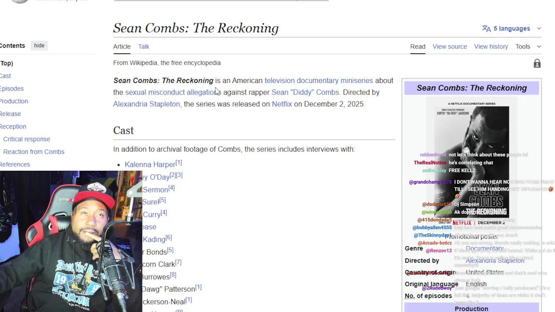This screenshot has width=555, height=312.
Task: Open the Tools dropdown menu
Action: pyautogui.click(x=528, y=46)
